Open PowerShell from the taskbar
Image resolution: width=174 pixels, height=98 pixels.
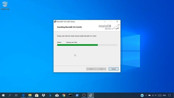click(x=77, y=95)
